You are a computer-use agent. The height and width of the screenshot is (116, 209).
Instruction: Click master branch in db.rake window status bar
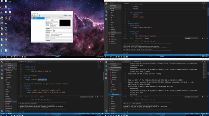[x=3, y=114]
